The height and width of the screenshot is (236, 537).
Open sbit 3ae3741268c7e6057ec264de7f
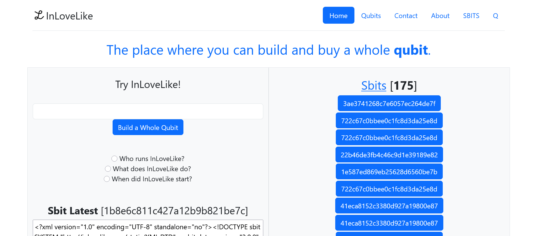coord(389,103)
